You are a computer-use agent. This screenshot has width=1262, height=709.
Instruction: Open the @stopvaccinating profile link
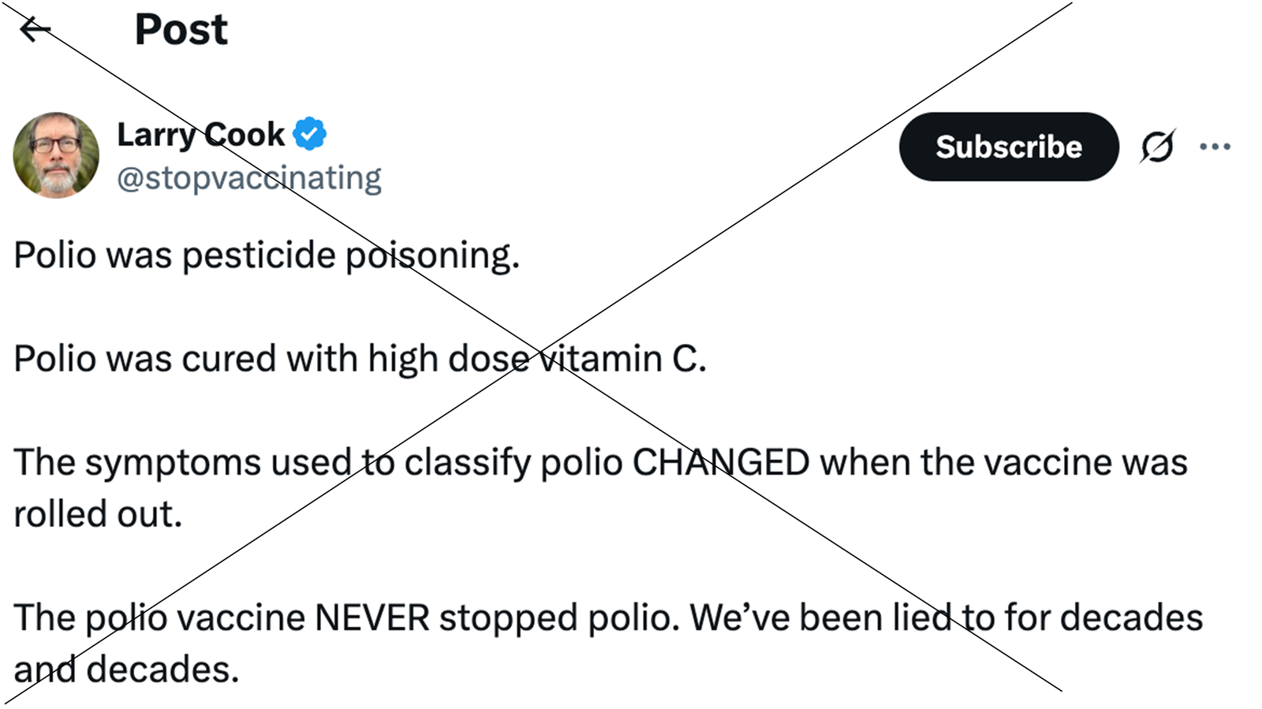[x=249, y=177]
